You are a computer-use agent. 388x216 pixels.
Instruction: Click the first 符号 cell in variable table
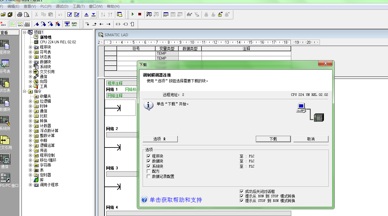coord(136,53)
